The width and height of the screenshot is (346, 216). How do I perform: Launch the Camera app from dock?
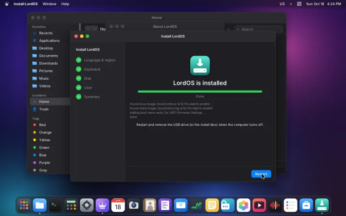pyautogui.click(x=134, y=205)
